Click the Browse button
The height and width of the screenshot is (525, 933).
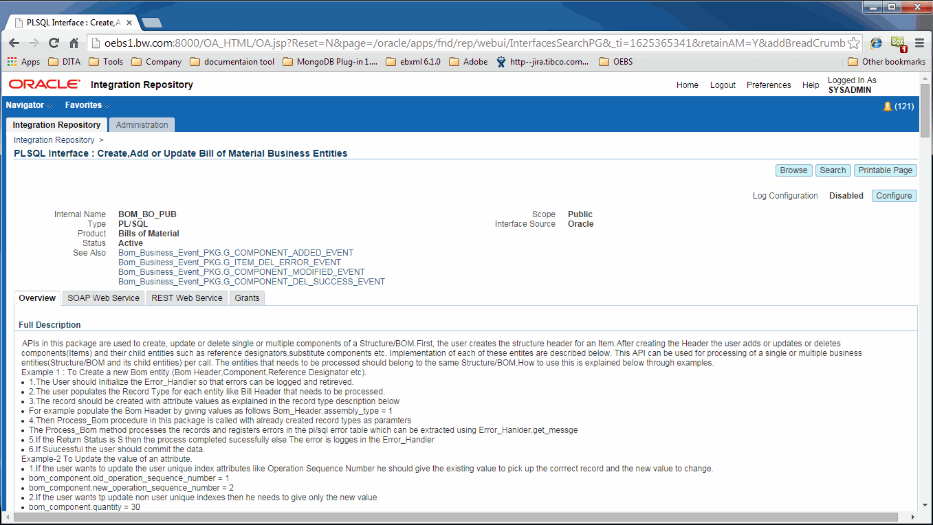point(793,170)
